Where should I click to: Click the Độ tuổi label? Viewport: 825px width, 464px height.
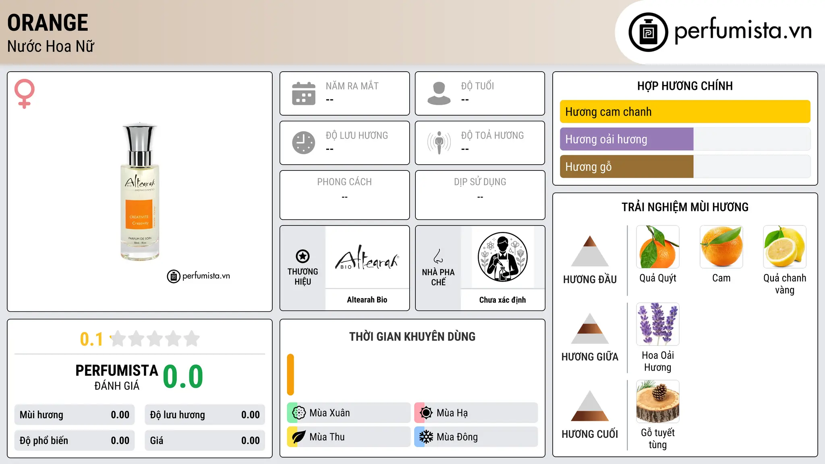pyautogui.click(x=477, y=86)
